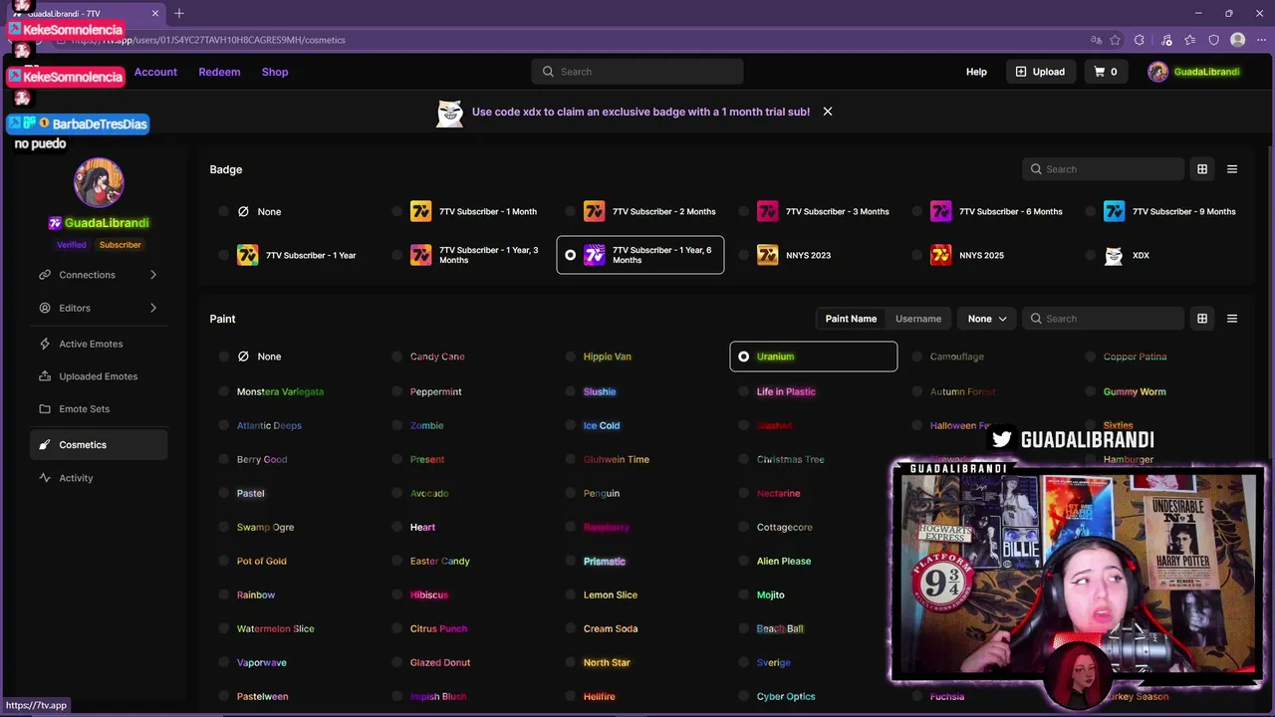The image size is (1275, 717).
Task: Open the Shop page
Action: (275, 72)
